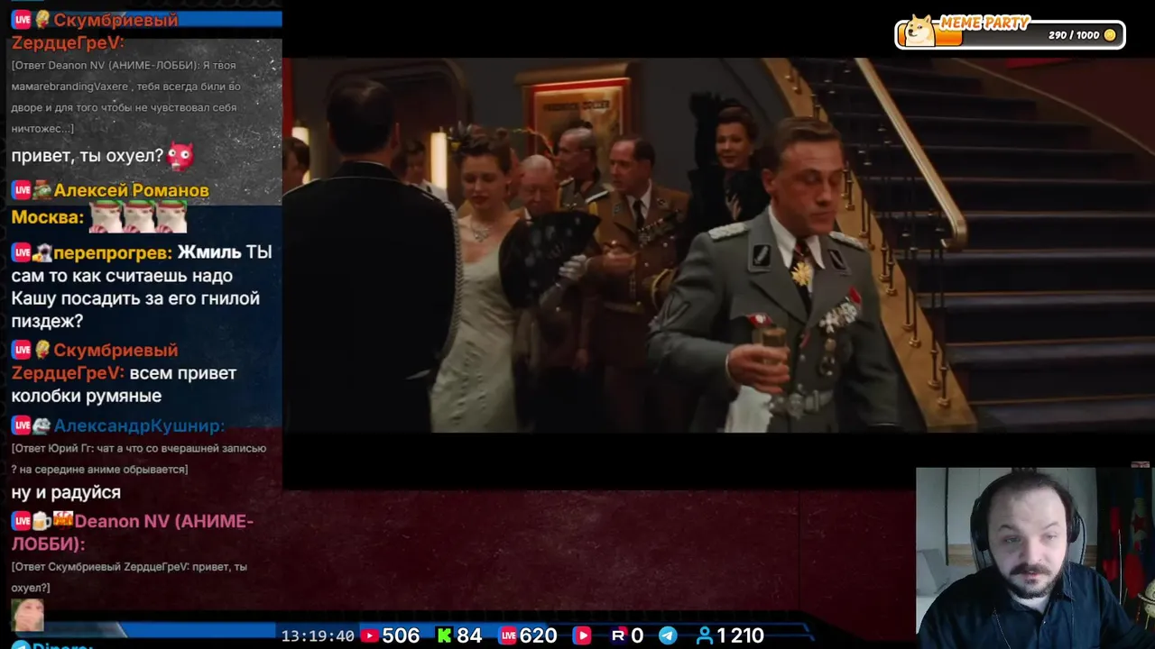The height and width of the screenshot is (649, 1155).
Task: Click username АлександрКушнир in chat
Action: 139,425
